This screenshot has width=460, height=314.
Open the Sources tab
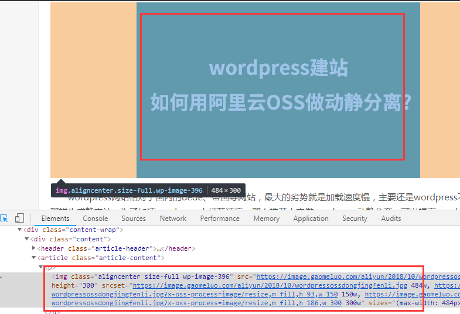coord(134,219)
